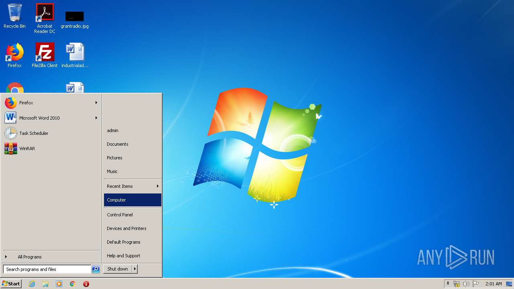The image size is (514, 289).
Task: Open Internet Explorer from the taskbar
Action: tap(32, 284)
